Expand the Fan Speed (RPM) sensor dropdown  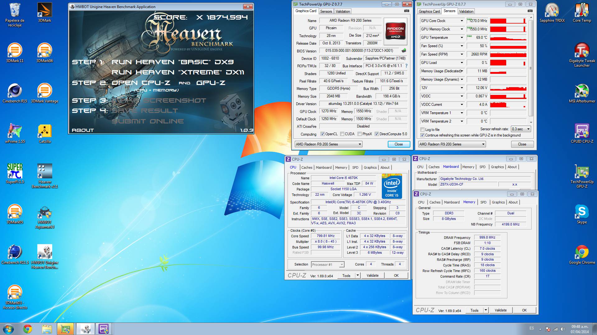(x=462, y=54)
